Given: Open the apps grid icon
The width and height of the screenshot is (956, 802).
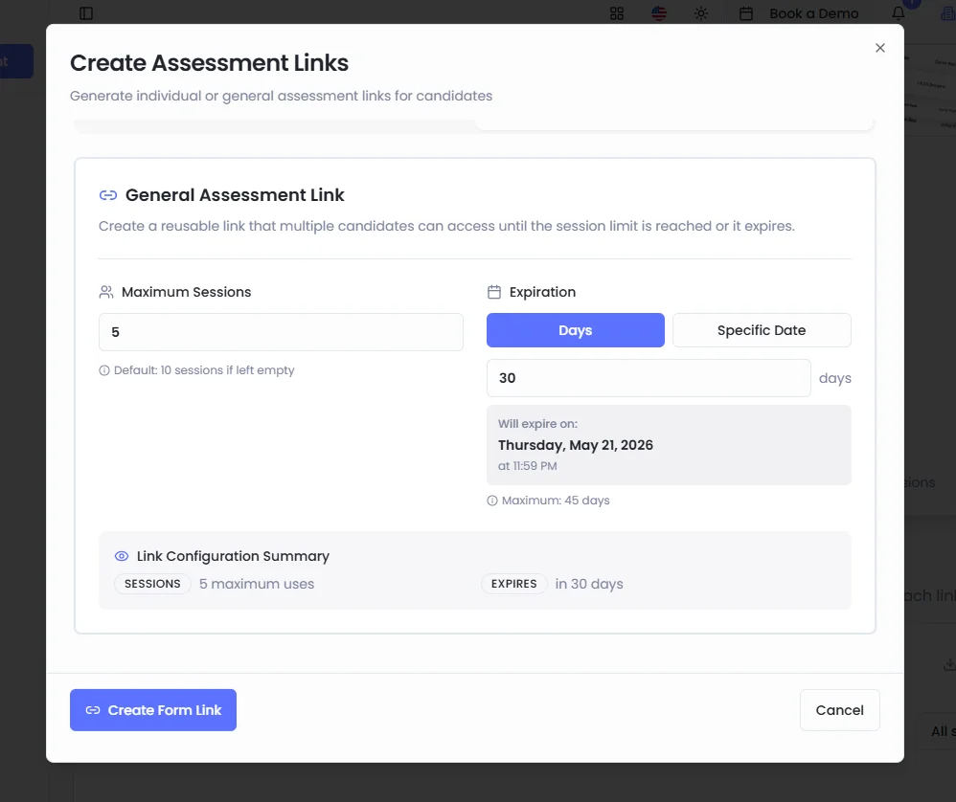Looking at the screenshot, I should point(616,13).
